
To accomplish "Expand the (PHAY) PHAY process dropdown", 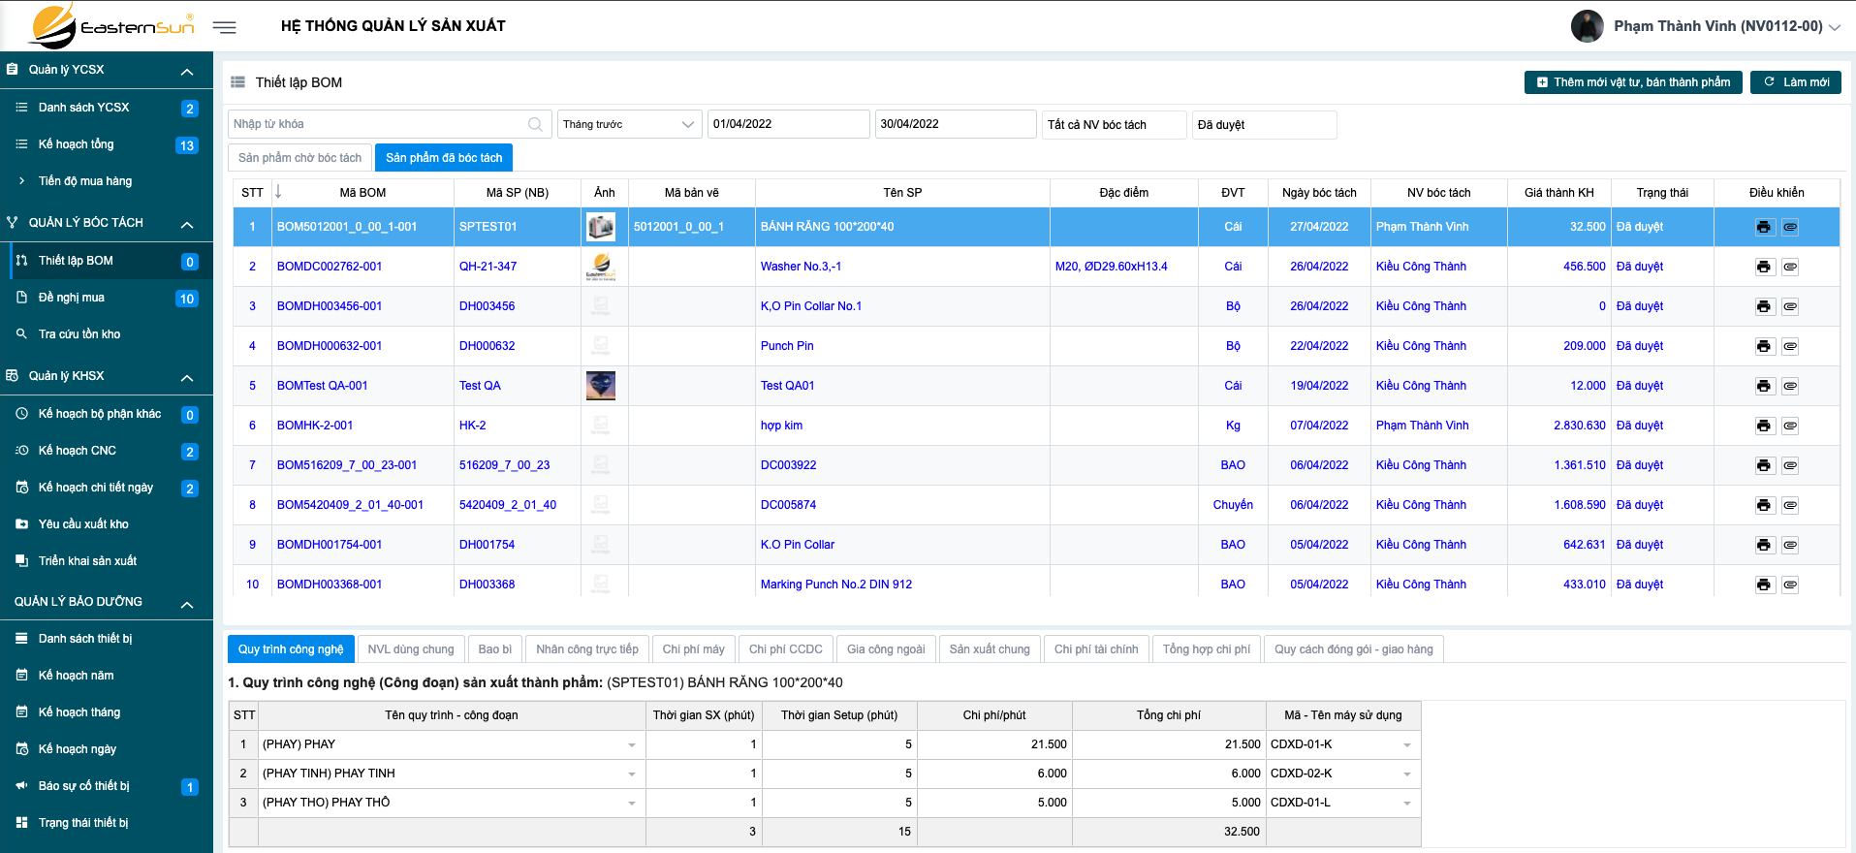I will 631,744.
